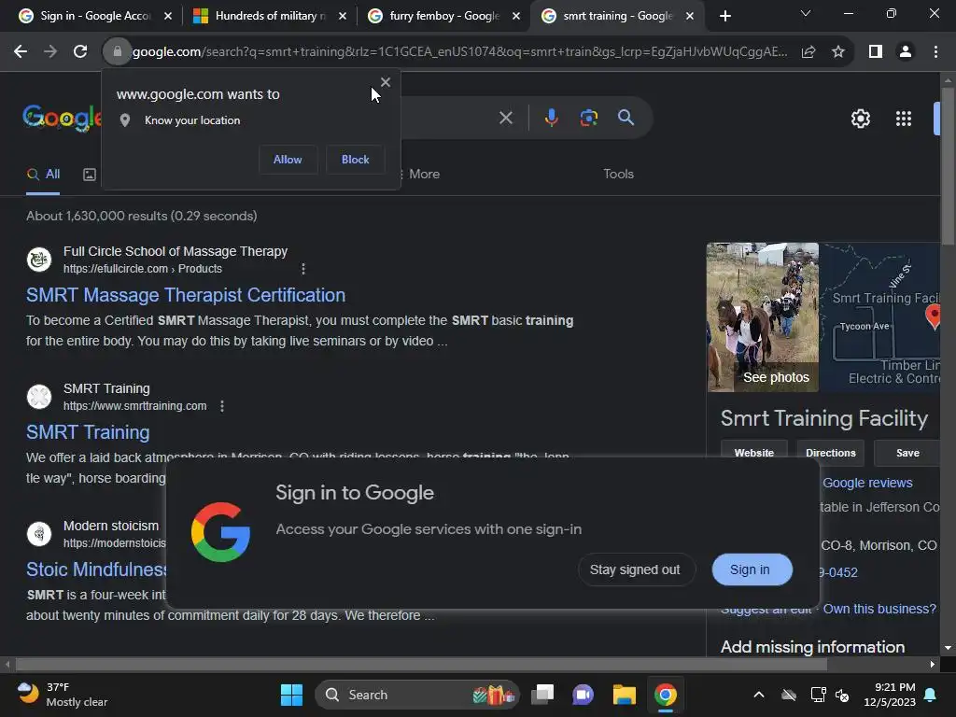Click Sign in on Google prompt
The width and height of the screenshot is (956, 717).
(752, 569)
